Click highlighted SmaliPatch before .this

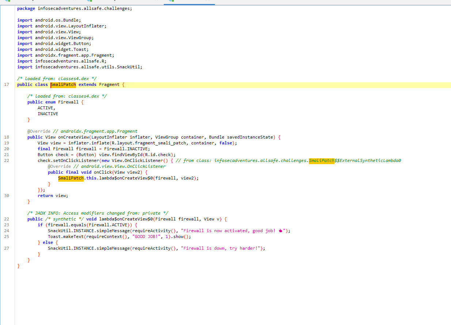(x=71, y=178)
